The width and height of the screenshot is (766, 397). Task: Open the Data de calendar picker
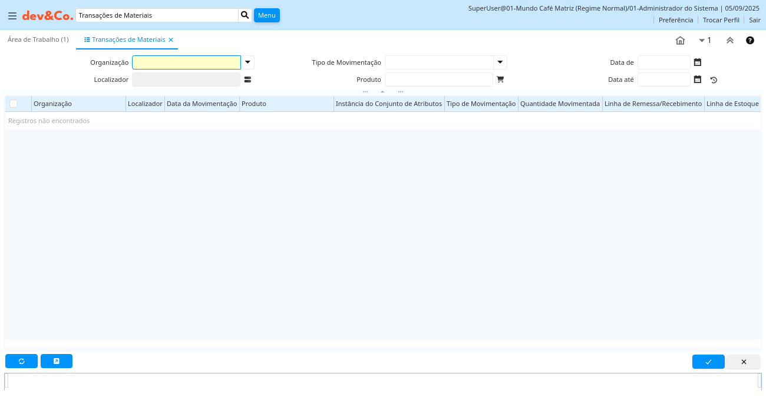pyautogui.click(x=698, y=62)
